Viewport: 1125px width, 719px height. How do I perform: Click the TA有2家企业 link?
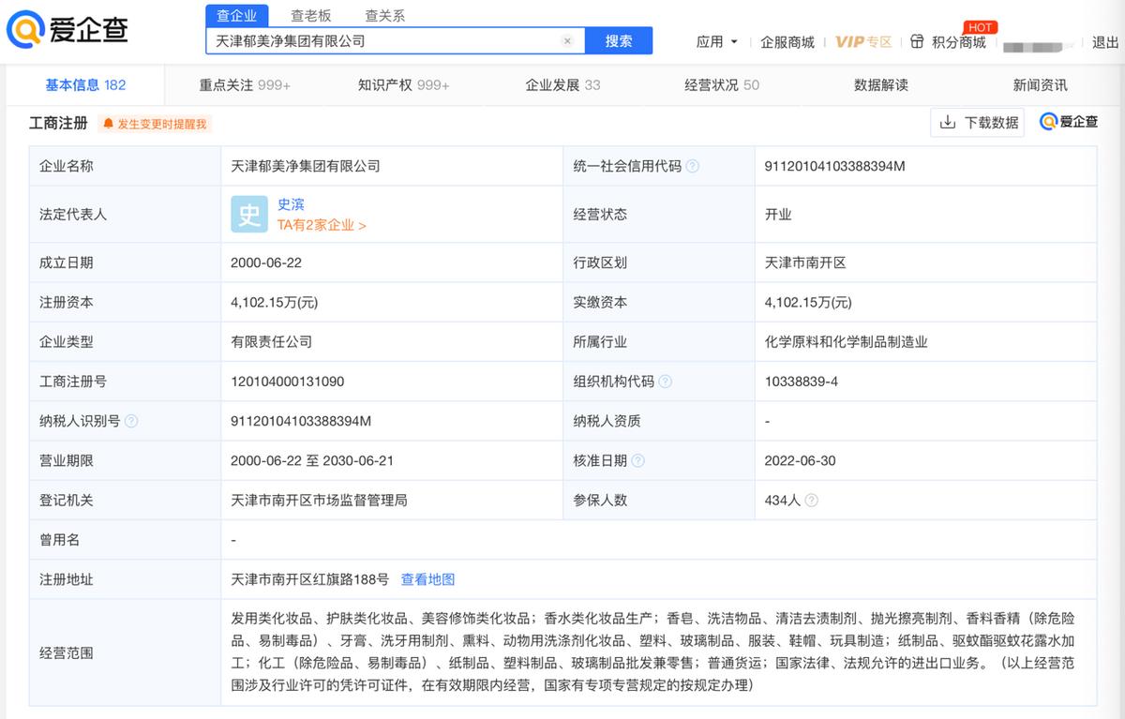pyautogui.click(x=322, y=225)
